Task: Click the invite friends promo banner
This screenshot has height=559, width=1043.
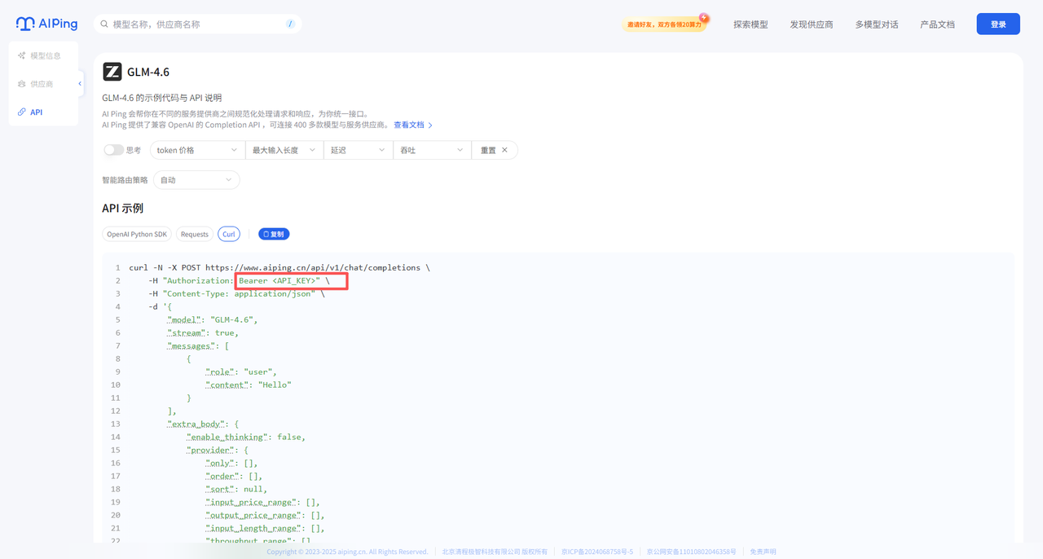Action: [665, 24]
